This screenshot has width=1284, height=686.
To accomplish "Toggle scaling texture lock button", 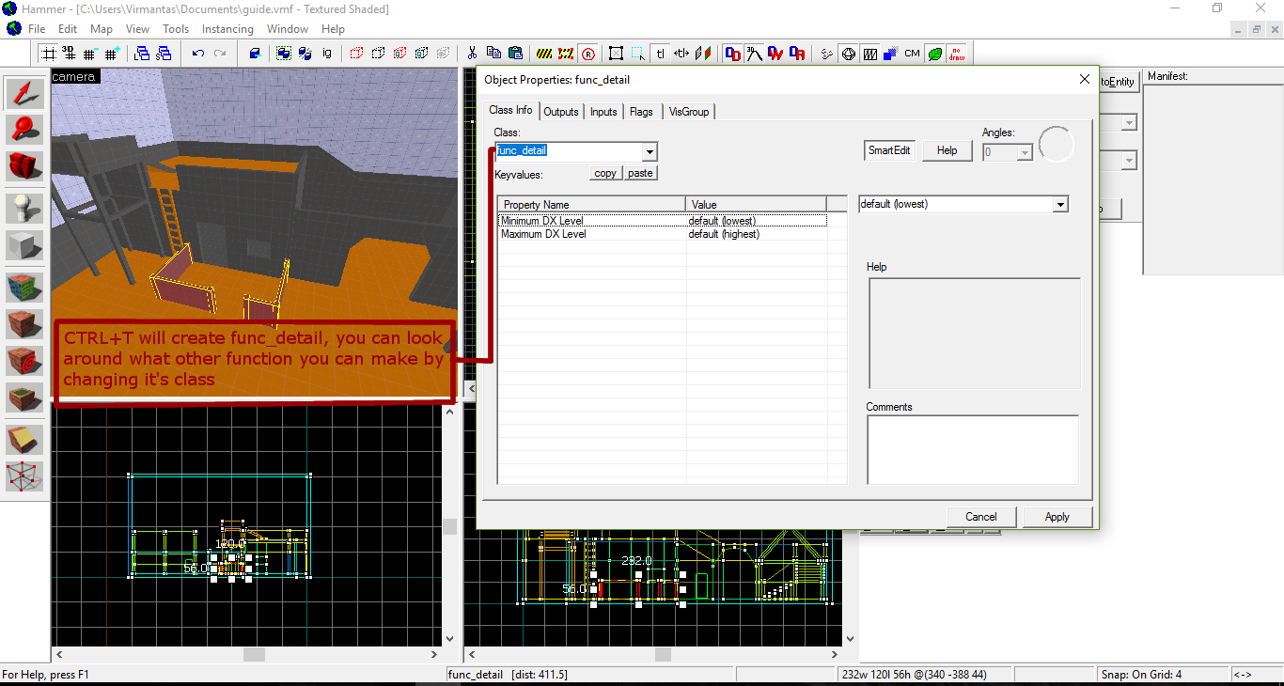I will pos(681,54).
